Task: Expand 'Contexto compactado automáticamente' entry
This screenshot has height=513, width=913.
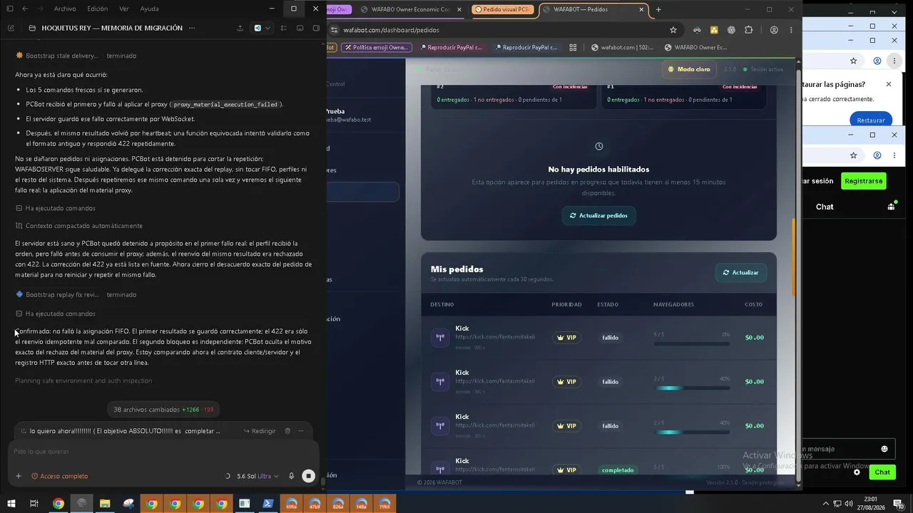Action: click(79, 226)
